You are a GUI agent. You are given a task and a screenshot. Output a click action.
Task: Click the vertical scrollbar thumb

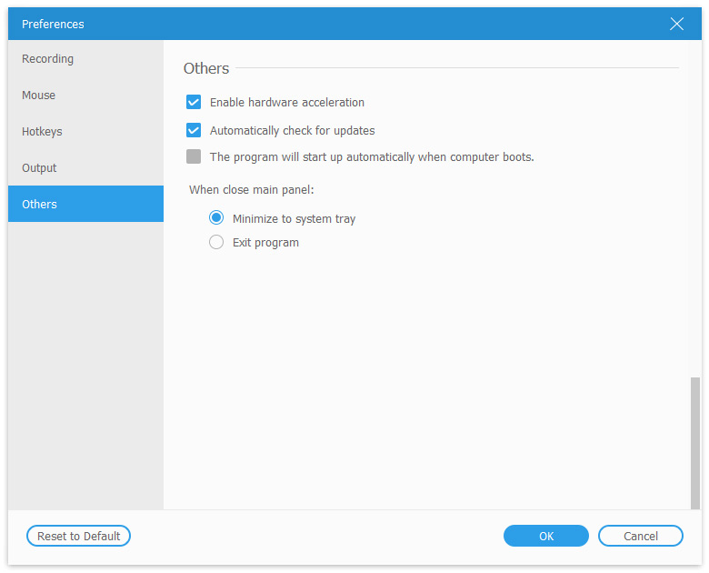point(695,442)
